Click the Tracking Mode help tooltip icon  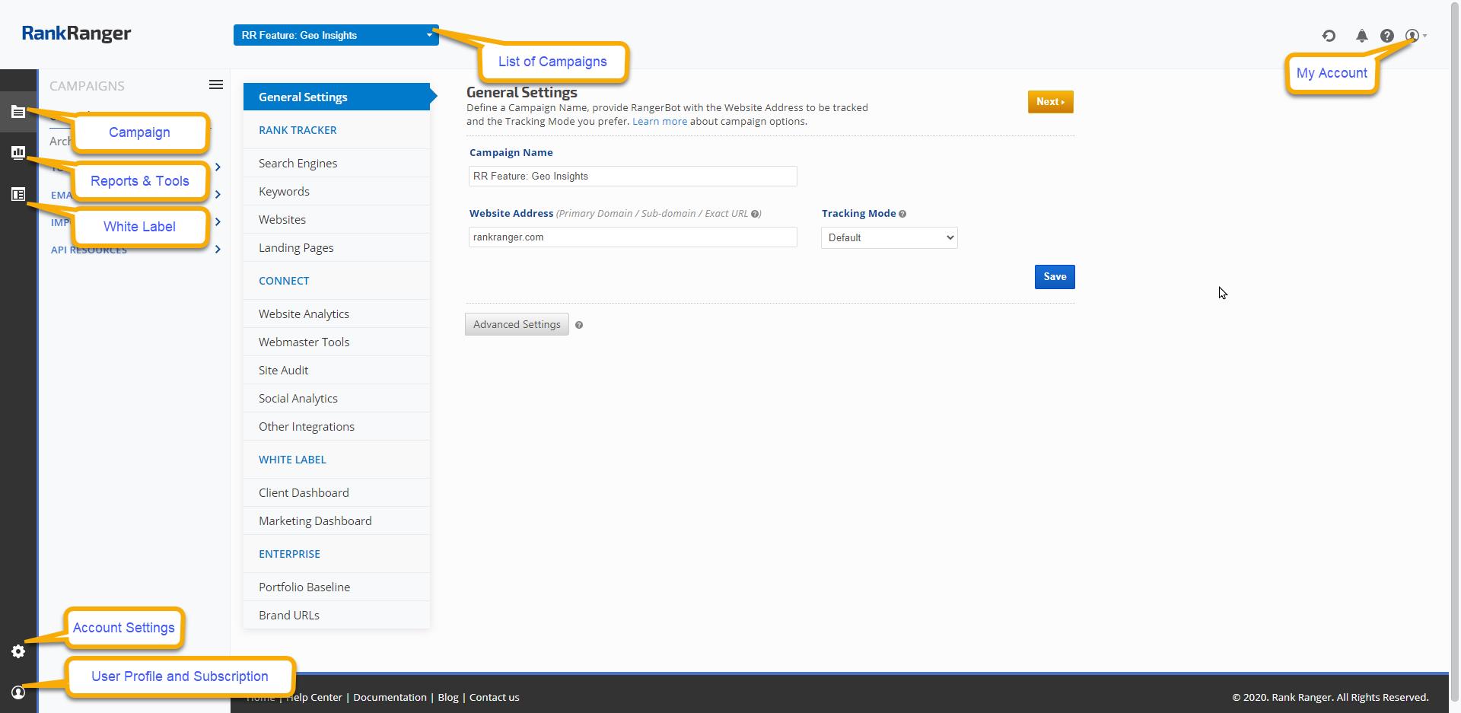pyautogui.click(x=902, y=214)
